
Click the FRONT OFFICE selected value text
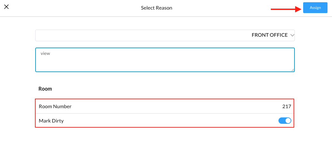270,35
